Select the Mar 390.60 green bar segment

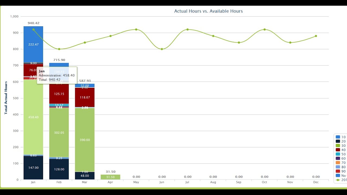click(85, 140)
